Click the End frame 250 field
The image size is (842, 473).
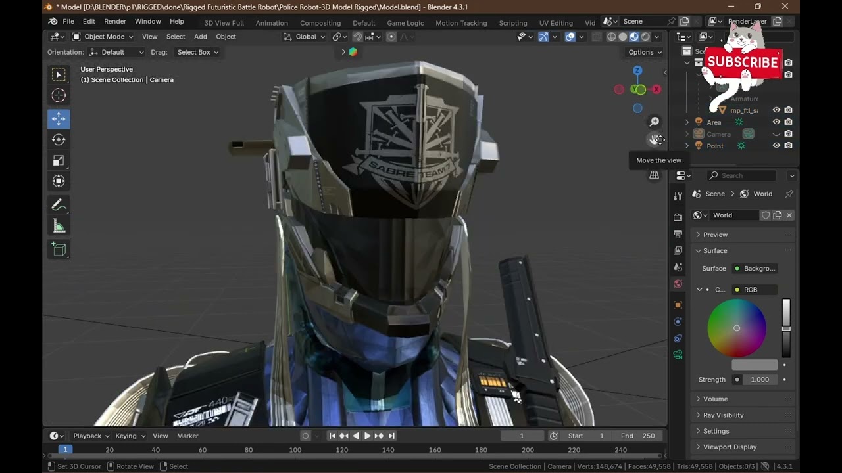pyautogui.click(x=638, y=436)
